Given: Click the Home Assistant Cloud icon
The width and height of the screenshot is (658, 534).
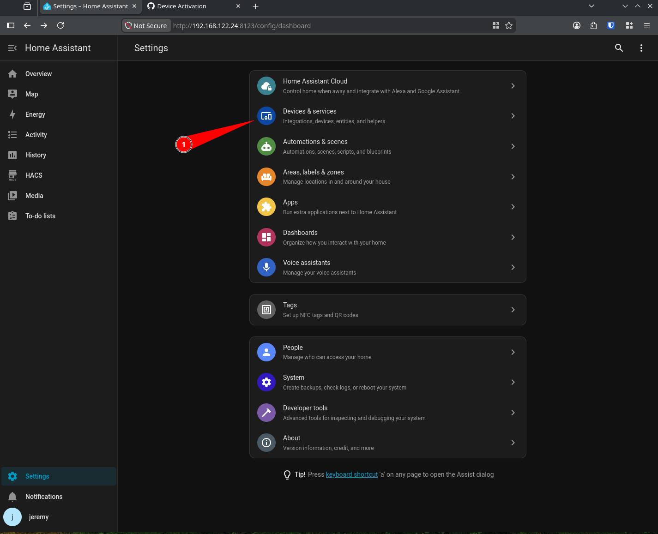Looking at the screenshot, I should click(x=266, y=86).
